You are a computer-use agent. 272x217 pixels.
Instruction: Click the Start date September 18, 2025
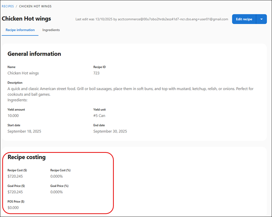[24, 131]
